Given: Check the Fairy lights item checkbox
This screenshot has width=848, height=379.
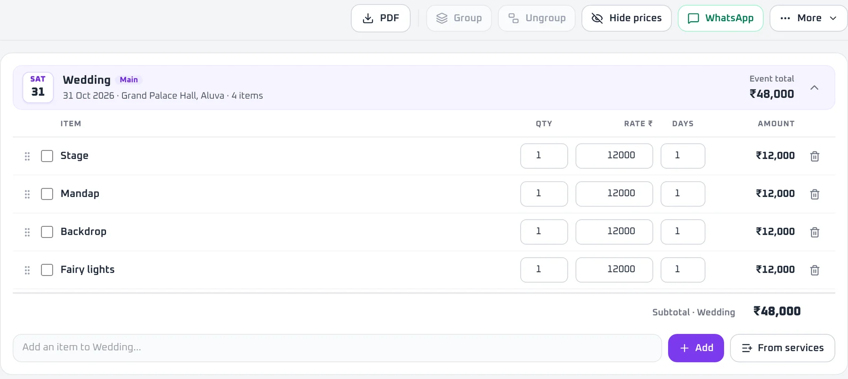Looking at the screenshot, I should (x=47, y=270).
